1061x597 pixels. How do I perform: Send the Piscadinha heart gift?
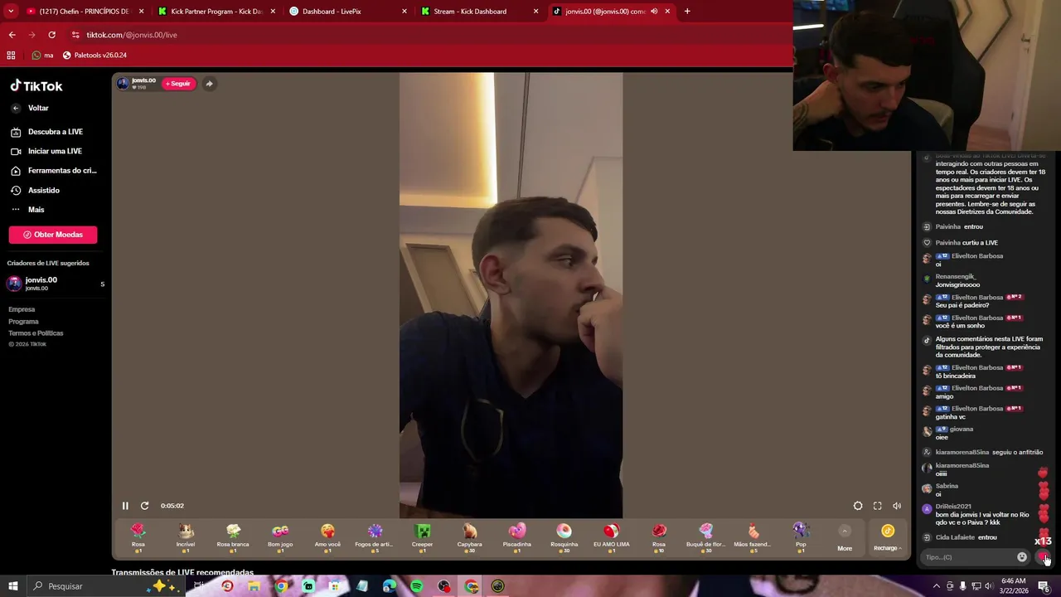pos(516,537)
